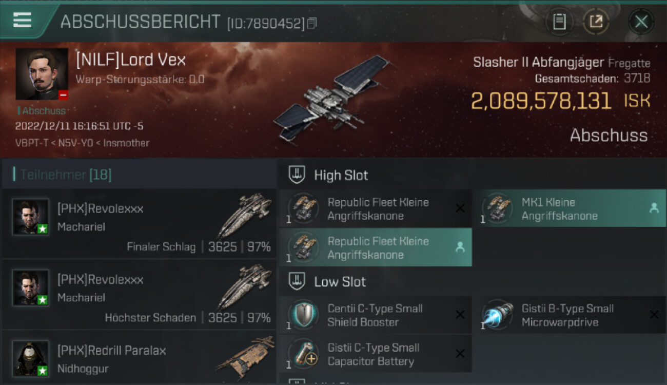Select the Gistii C-Type Small Capacitor Battery icon
Screen dimensions: 667x385
point(303,354)
